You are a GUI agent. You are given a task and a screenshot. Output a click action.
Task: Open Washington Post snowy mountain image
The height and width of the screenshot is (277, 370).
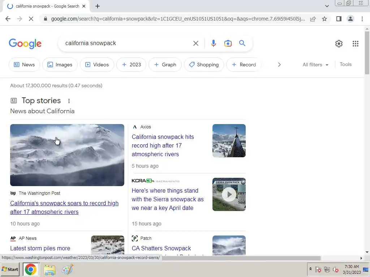click(67, 155)
